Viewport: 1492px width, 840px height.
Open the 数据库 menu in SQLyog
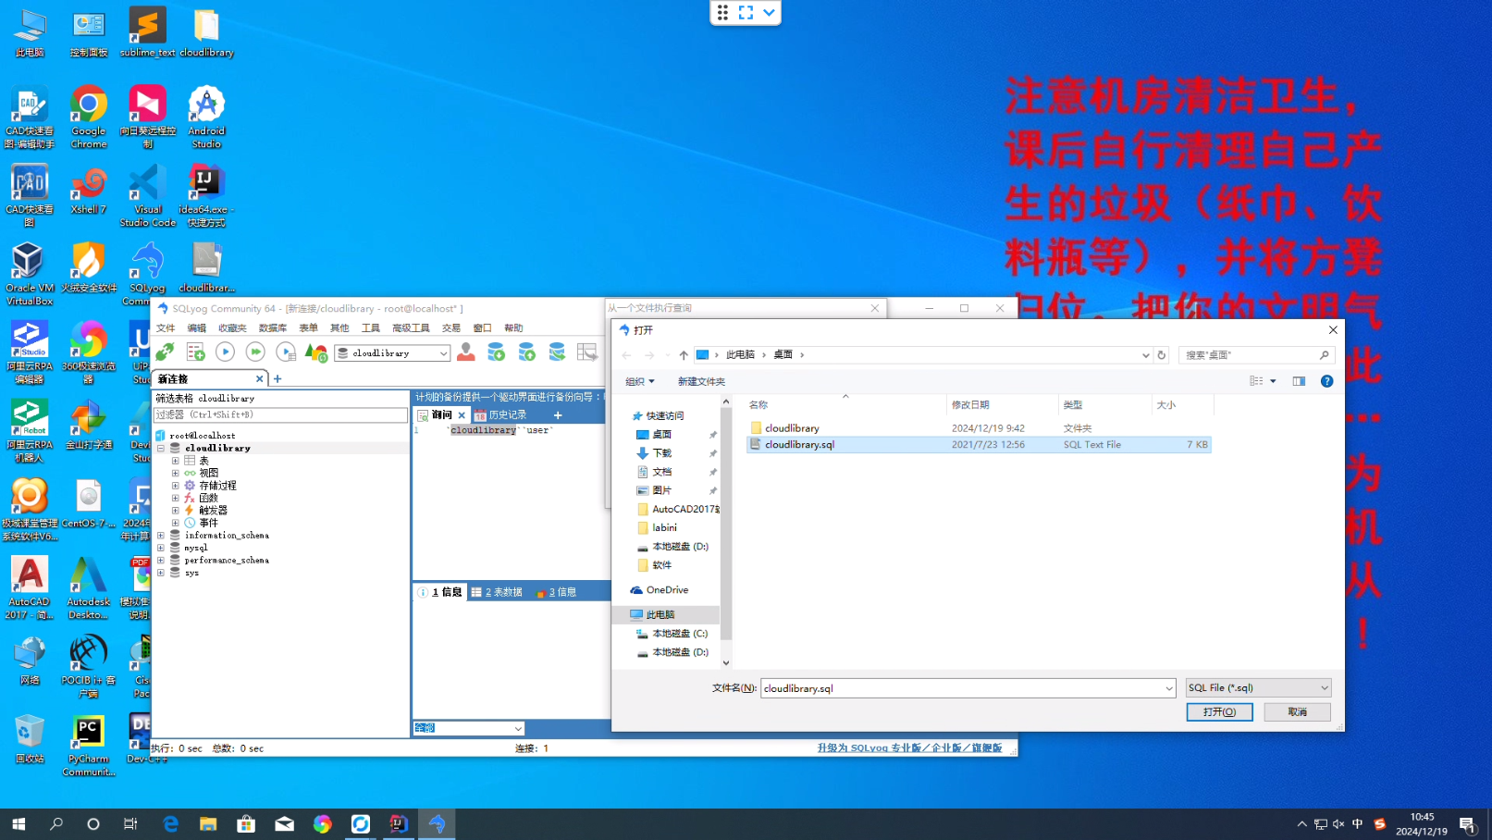(x=273, y=328)
